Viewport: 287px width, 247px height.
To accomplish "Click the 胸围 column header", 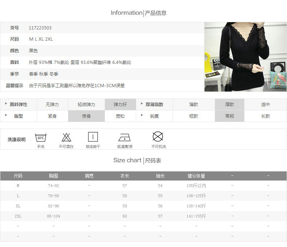I will coord(53,176).
